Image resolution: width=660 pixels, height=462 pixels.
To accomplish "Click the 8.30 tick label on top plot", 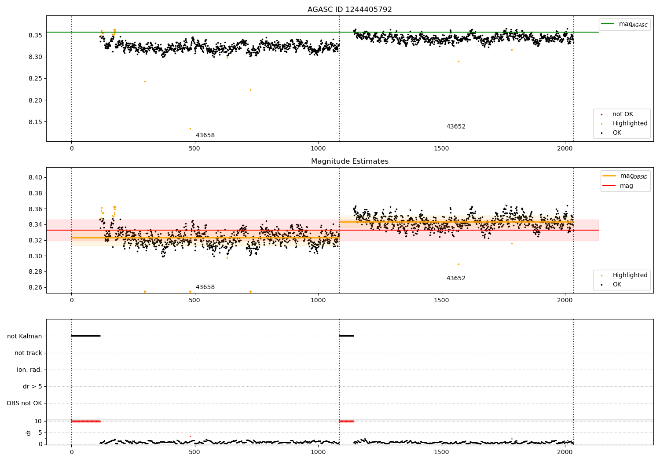I will tap(35, 57).
